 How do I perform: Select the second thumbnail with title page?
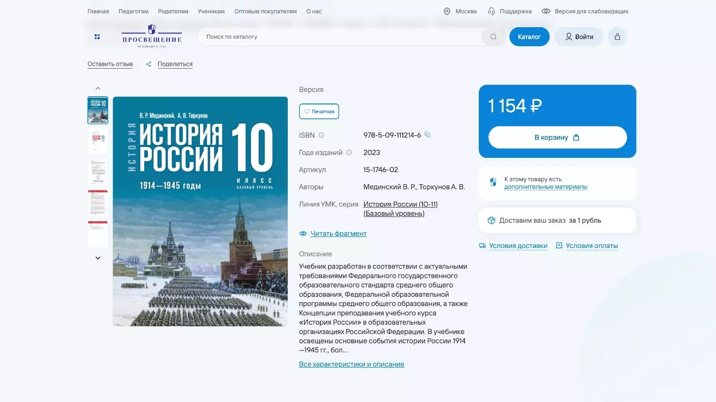pyautogui.click(x=98, y=141)
